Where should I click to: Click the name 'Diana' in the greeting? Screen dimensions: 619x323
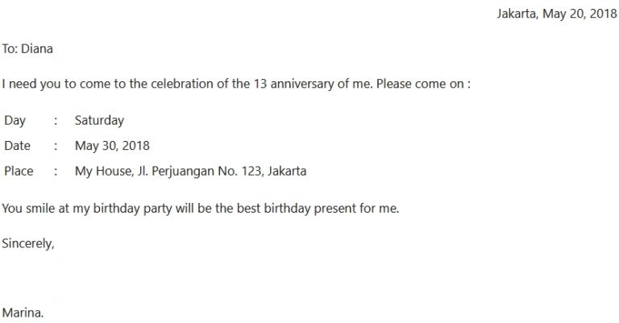[37, 48]
